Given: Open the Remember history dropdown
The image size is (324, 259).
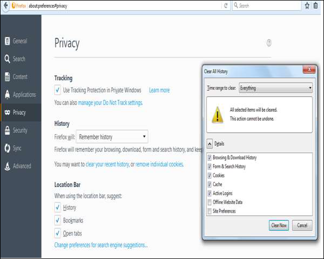Looking at the screenshot, I should pos(112,137).
